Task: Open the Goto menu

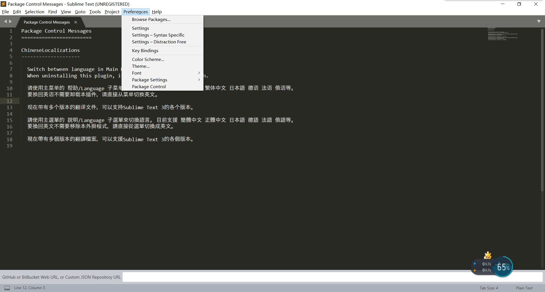Action: 80,12
